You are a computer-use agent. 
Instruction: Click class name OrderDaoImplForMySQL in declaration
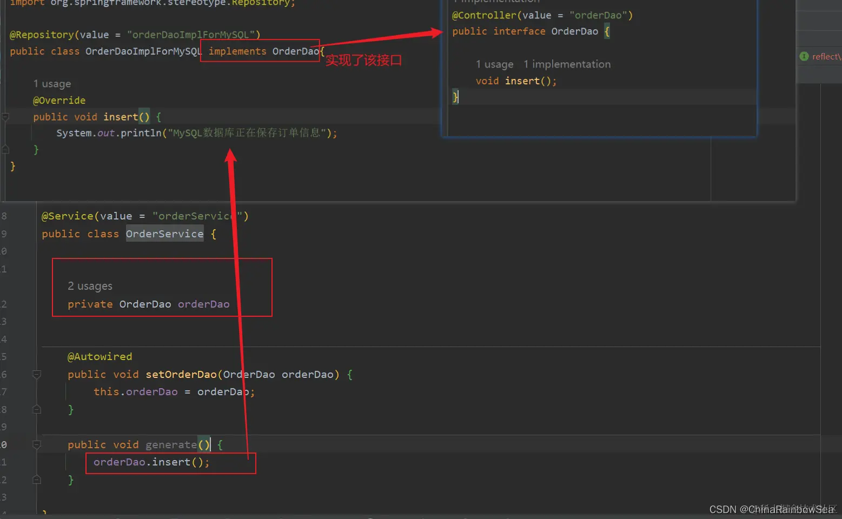(143, 51)
